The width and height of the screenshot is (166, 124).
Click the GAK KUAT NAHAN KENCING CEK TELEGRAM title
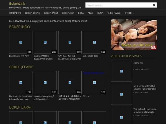point(70,57)
